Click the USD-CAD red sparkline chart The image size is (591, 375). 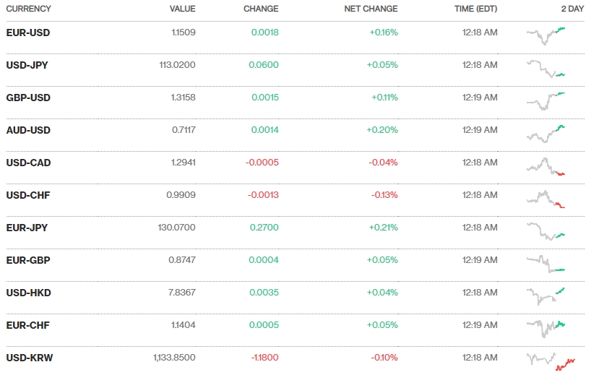point(546,166)
